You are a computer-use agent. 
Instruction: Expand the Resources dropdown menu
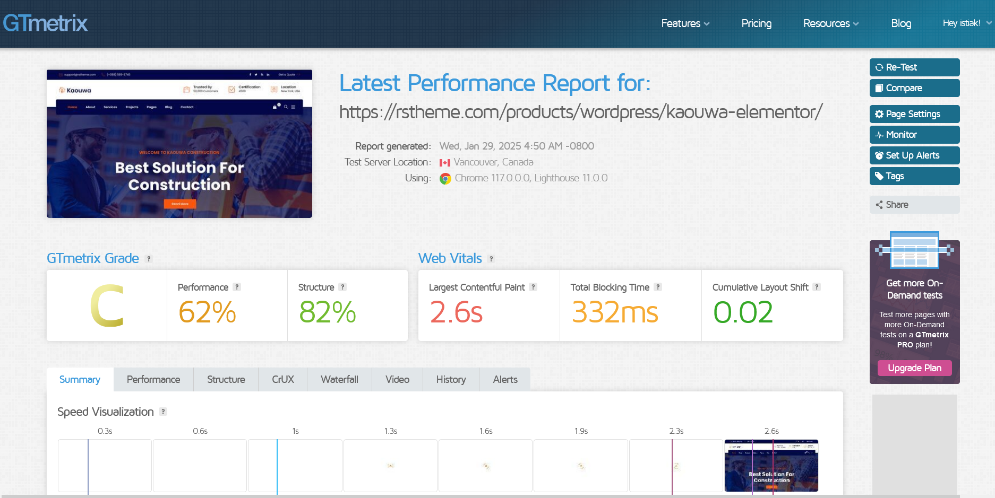[x=830, y=23]
